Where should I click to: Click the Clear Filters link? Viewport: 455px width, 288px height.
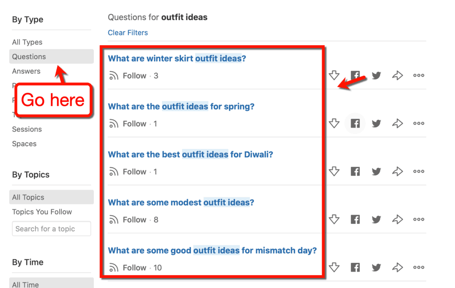coord(128,32)
